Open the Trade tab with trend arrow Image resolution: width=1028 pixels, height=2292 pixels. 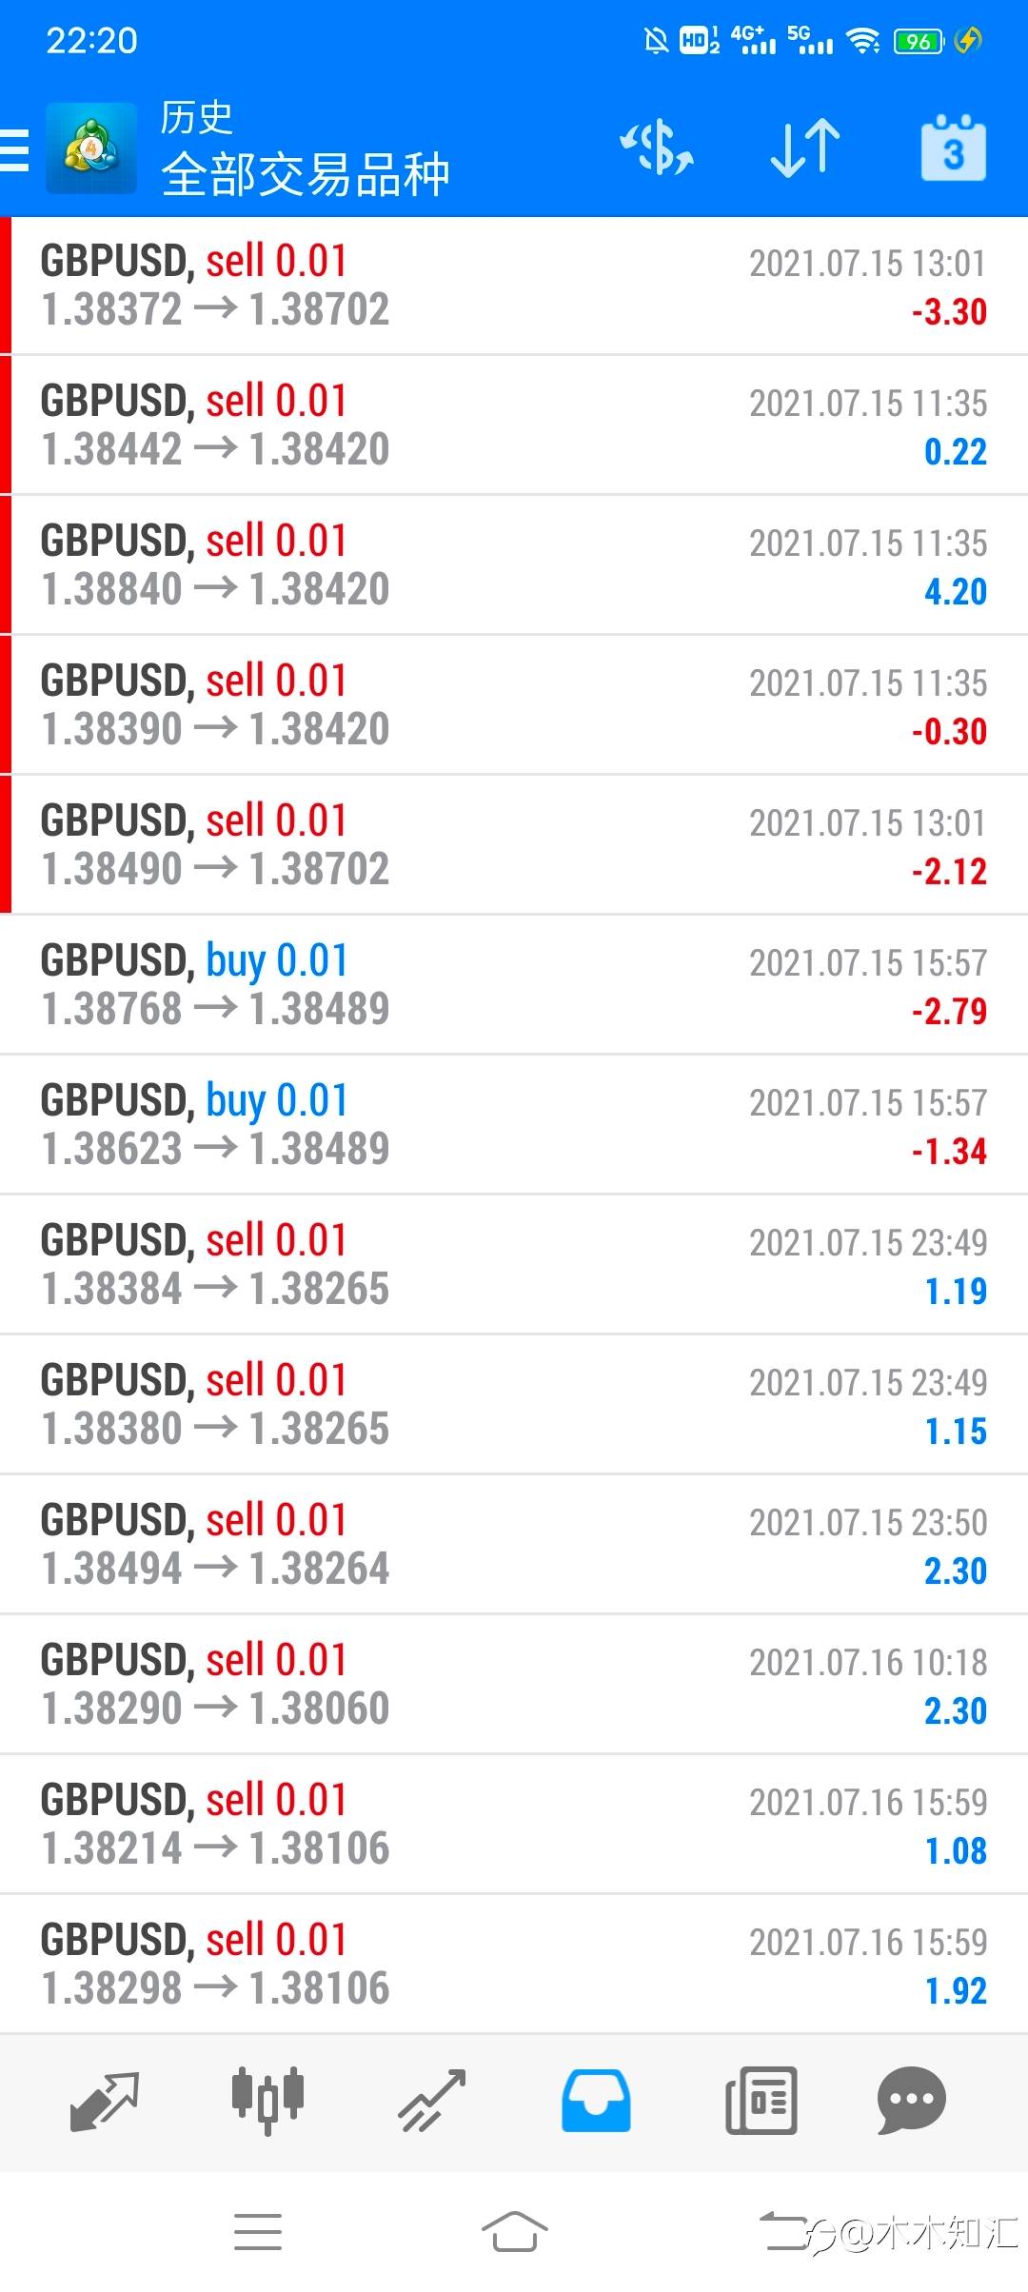click(x=432, y=2100)
